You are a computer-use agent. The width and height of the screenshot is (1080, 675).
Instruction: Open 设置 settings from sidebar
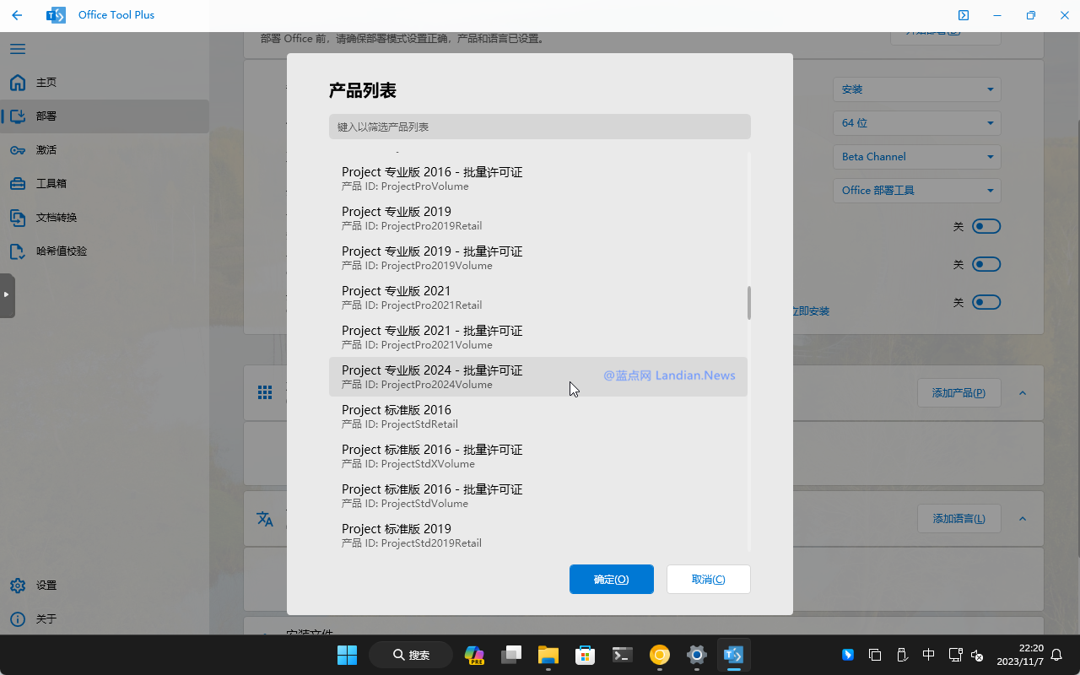(x=46, y=586)
